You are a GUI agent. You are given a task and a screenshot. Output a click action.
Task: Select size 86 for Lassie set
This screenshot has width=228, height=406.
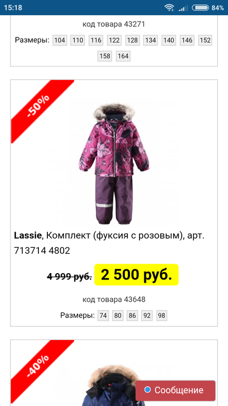pos(132,316)
